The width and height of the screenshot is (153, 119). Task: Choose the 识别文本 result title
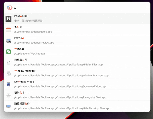(19, 93)
